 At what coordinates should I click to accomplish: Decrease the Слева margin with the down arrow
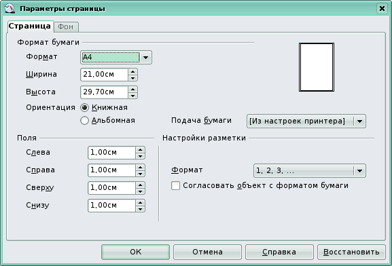tap(140, 156)
